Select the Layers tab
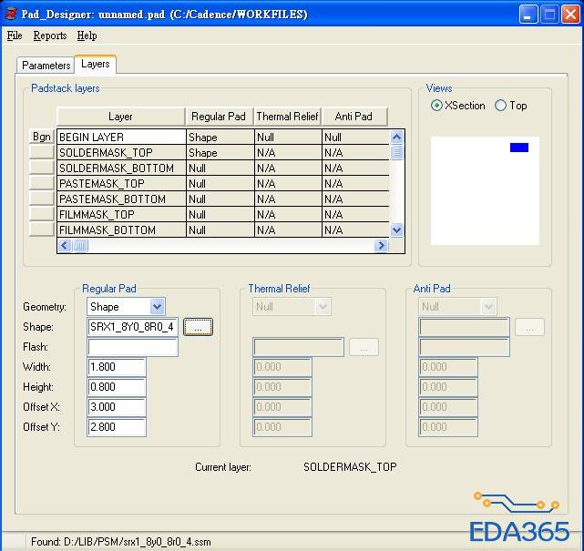This screenshot has width=584, height=551. [x=96, y=64]
